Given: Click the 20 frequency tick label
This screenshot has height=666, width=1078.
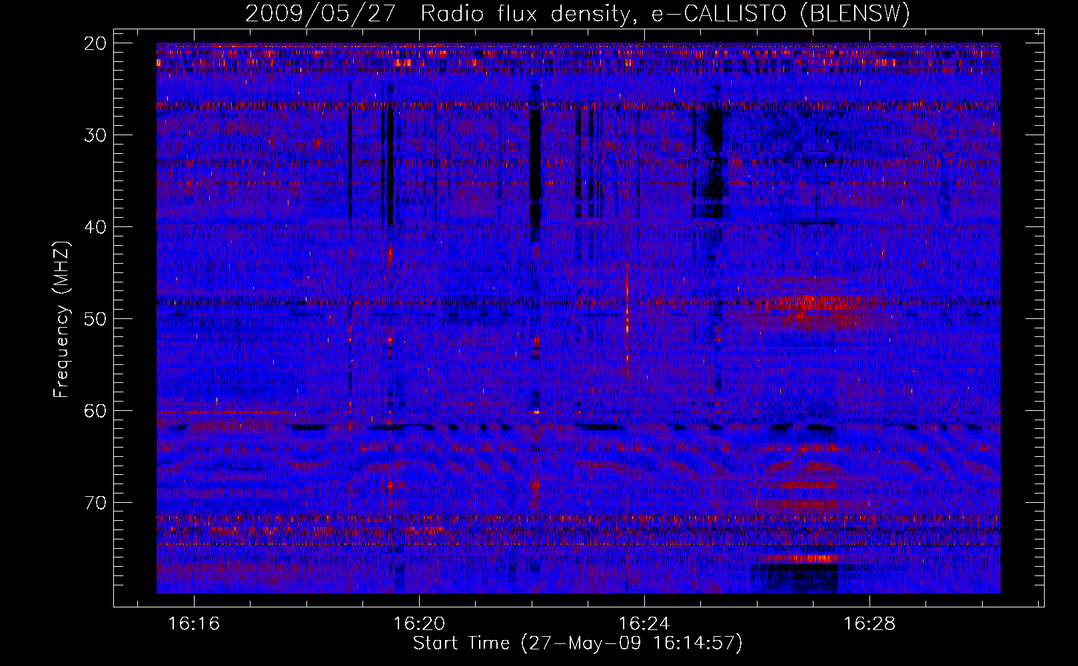Looking at the screenshot, I should pyautogui.click(x=95, y=43).
